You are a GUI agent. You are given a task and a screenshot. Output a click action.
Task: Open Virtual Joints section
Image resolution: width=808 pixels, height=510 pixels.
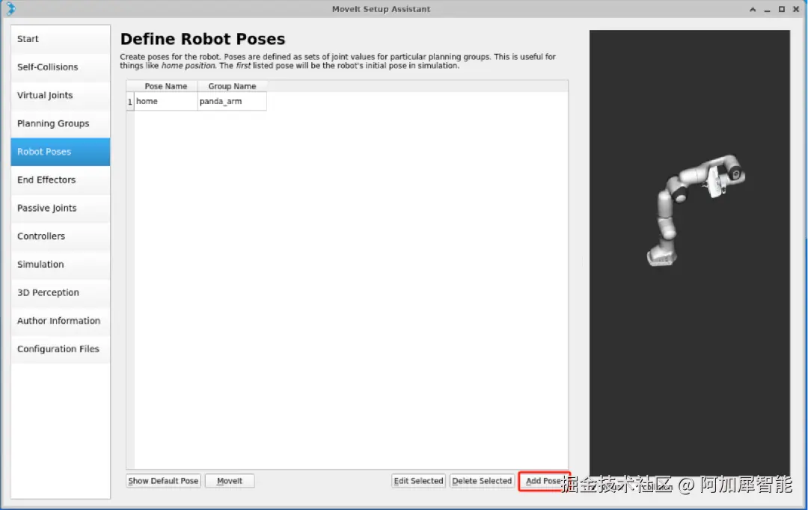(61, 95)
